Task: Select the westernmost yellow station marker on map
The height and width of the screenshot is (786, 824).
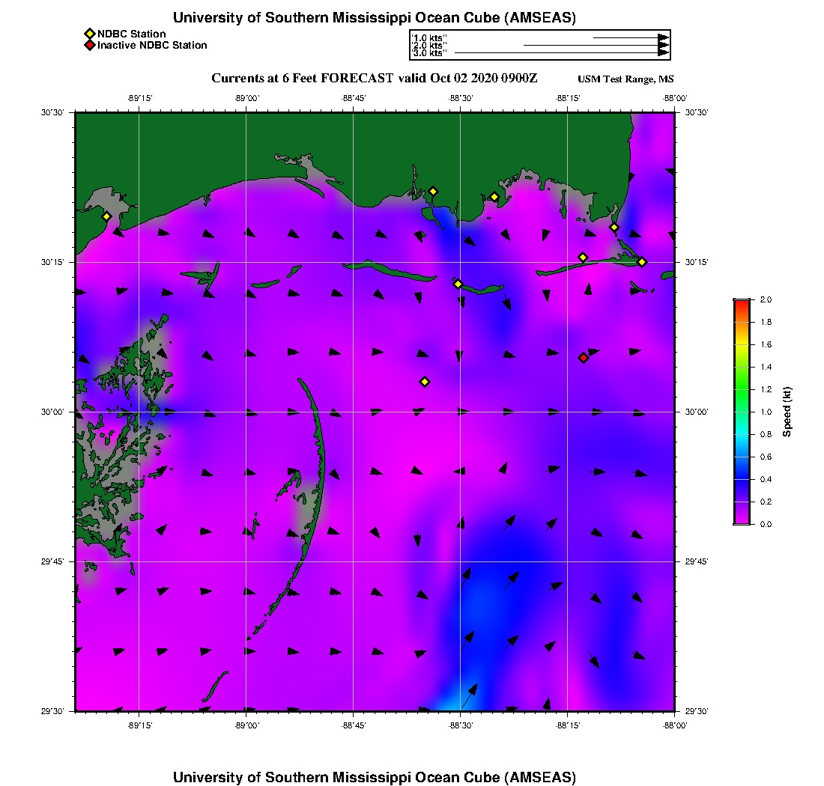Action: 107,216
